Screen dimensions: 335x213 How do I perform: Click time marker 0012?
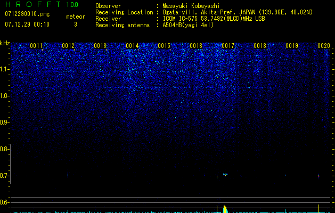click(x=68, y=46)
